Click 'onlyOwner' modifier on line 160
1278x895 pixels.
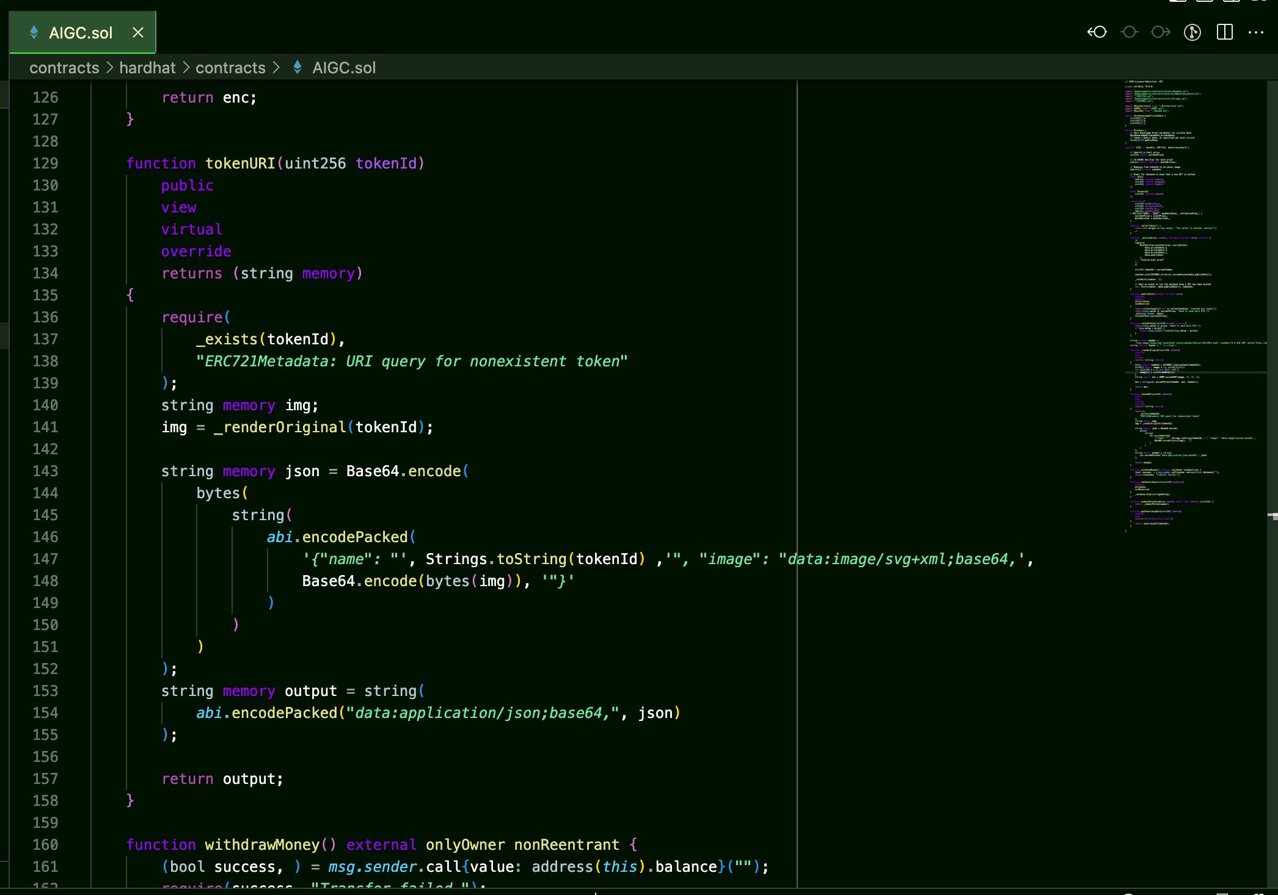point(466,845)
